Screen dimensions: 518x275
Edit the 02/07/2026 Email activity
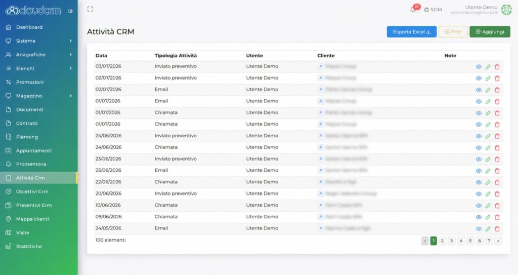(x=488, y=90)
